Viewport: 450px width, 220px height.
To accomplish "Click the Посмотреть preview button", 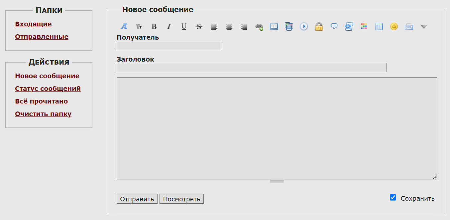I will 181,199.
